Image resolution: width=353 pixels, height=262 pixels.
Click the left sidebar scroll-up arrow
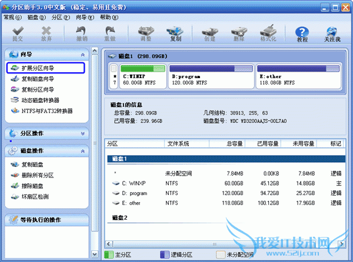(x=95, y=51)
